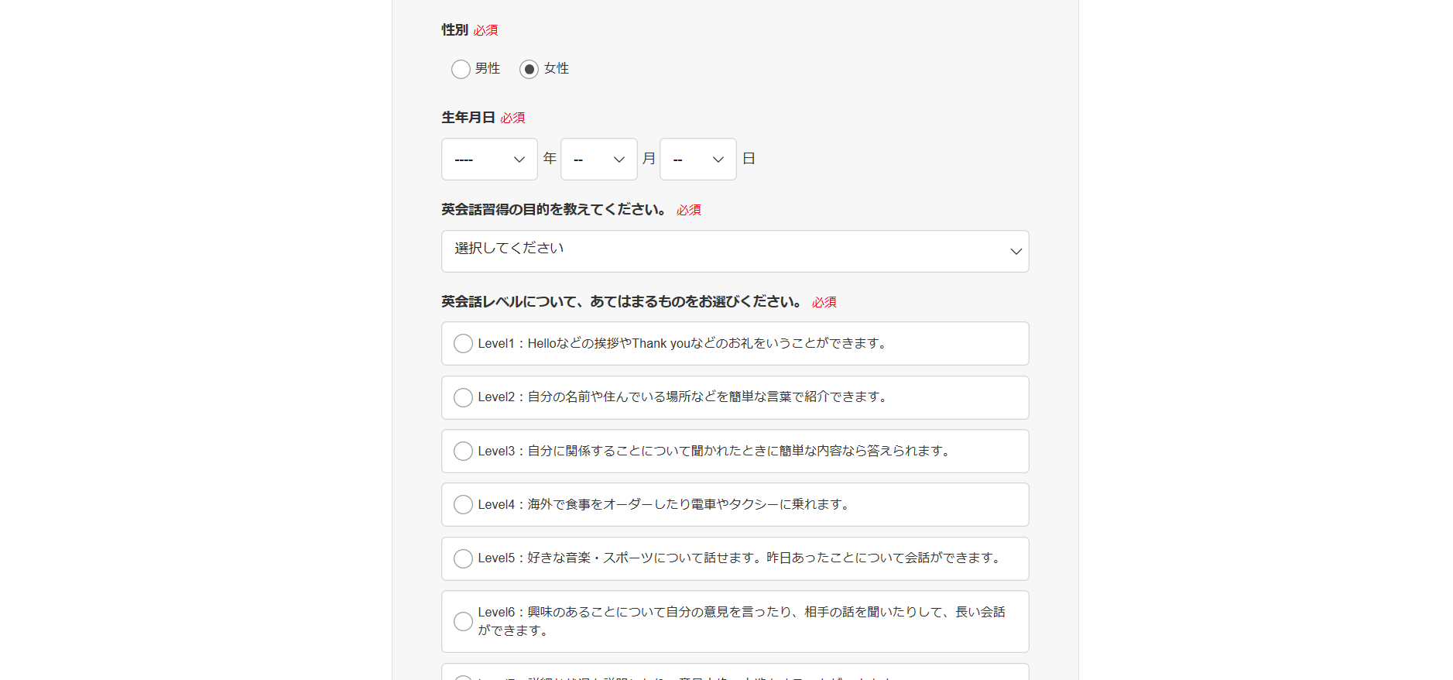Click the Level1 option description text

pos(683,343)
